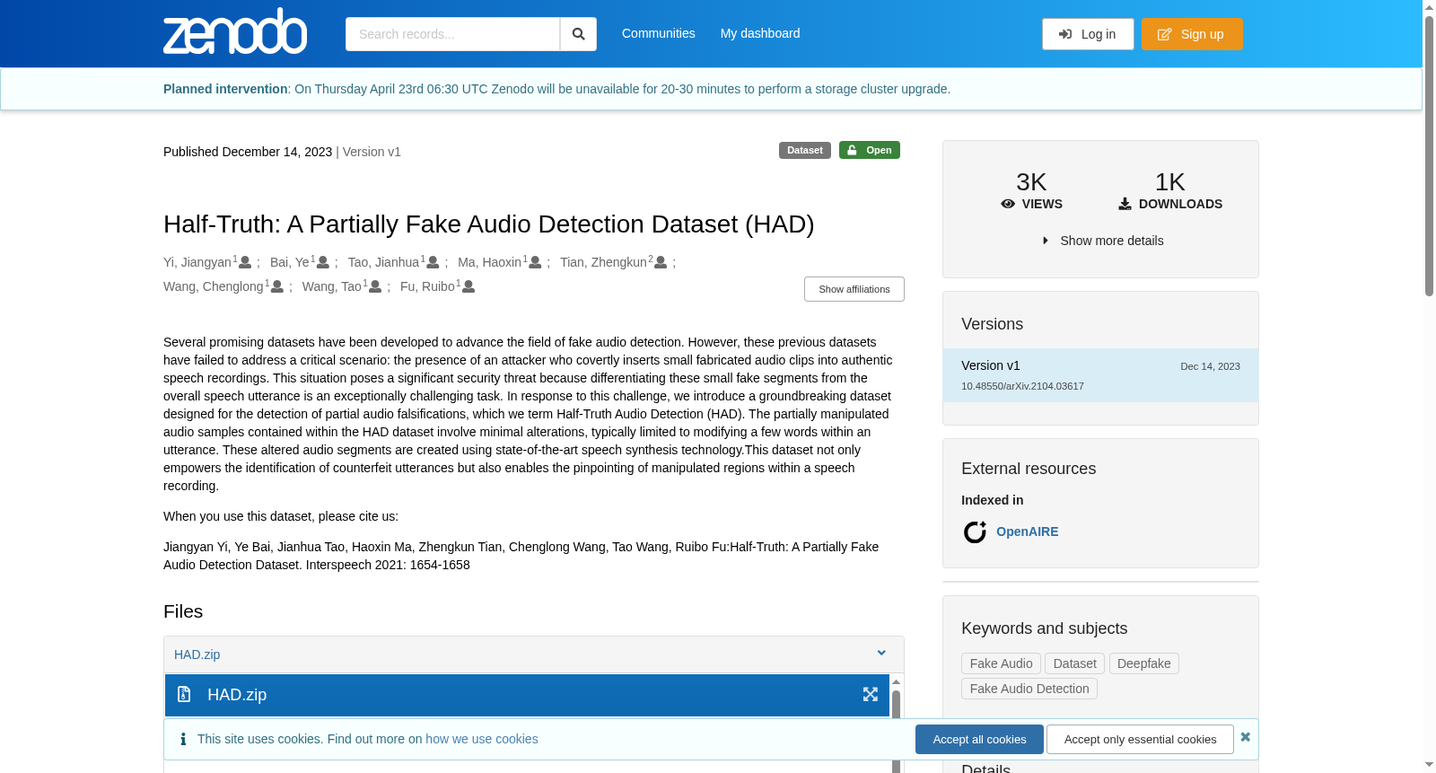Viewport: 1436px width, 773px height.
Task: Open Tao, Jianhua's profile icon
Action: click(x=433, y=262)
